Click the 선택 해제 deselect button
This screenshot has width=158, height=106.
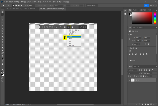[x=83, y=27]
